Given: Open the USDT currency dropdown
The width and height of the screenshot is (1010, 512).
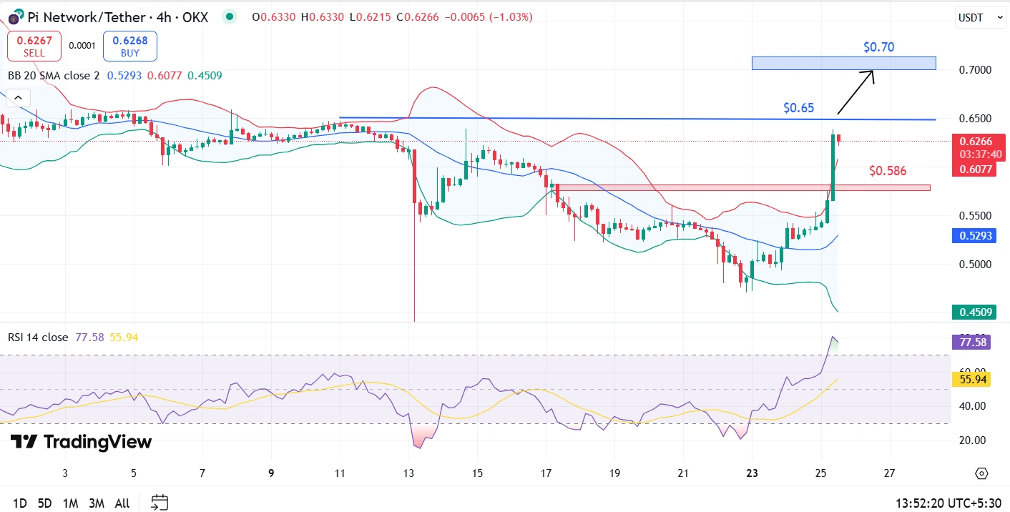Looking at the screenshot, I should [981, 18].
